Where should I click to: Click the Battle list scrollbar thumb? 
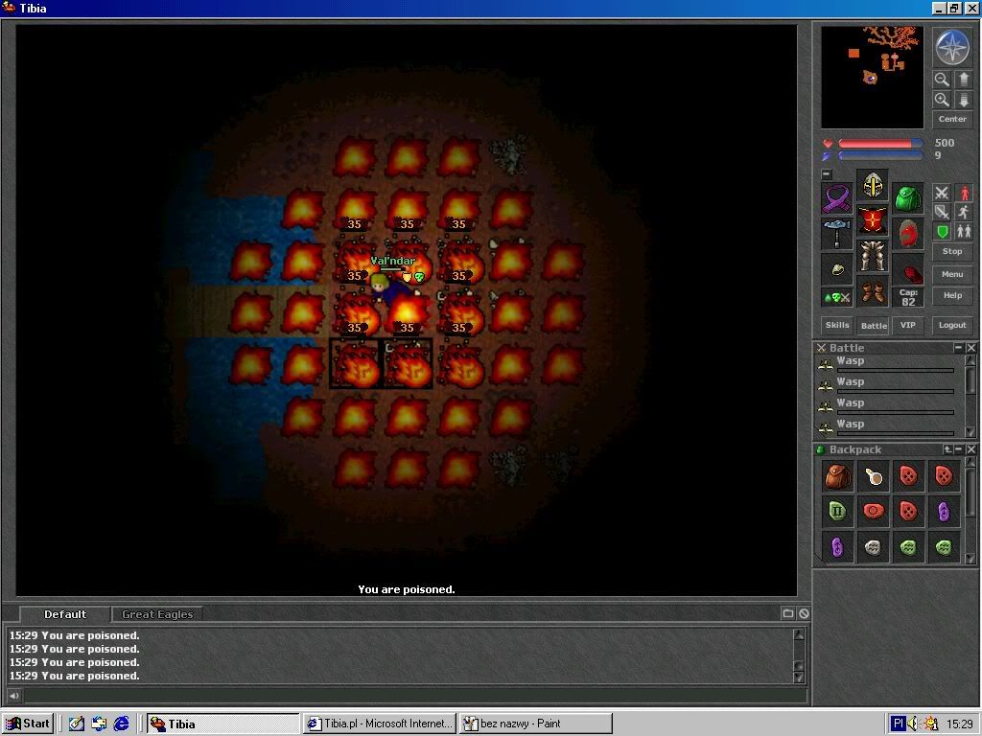(x=970, y=381)
